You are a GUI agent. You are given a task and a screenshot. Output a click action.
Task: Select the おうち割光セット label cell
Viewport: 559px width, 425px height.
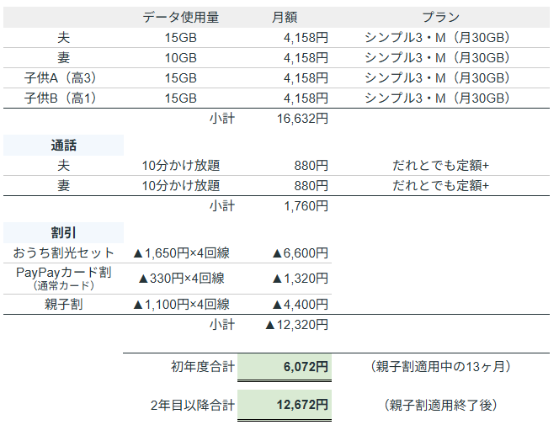(64, 253)
